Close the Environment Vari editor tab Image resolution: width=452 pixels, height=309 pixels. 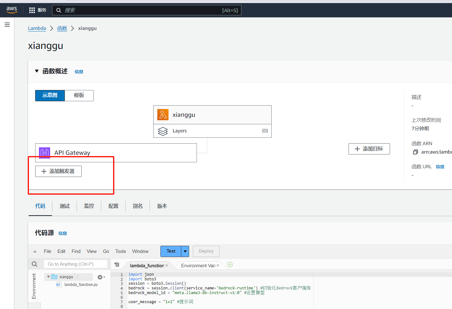[218, 265]
